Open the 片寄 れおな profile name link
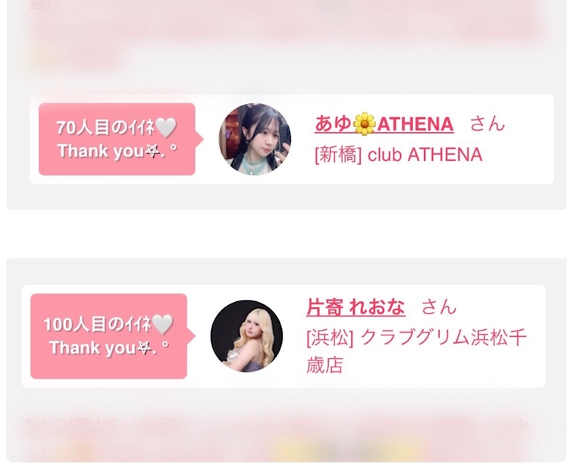 [355, 307]
